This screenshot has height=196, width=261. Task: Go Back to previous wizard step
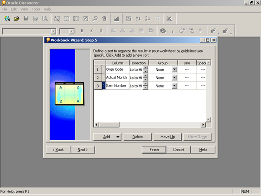[x=58, y=150]
